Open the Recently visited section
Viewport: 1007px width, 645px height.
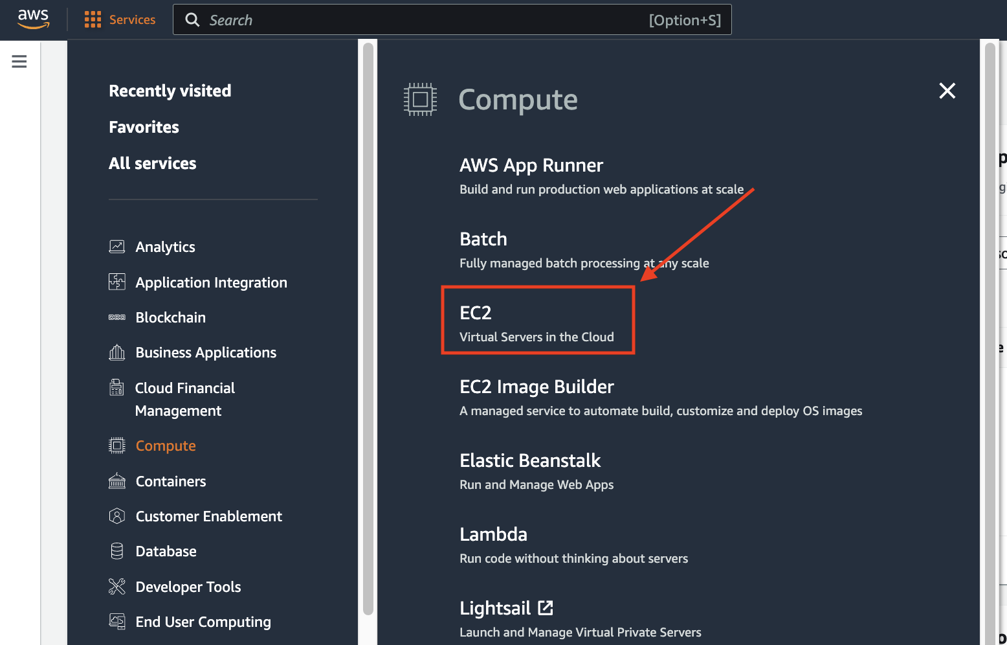[170, 91]
